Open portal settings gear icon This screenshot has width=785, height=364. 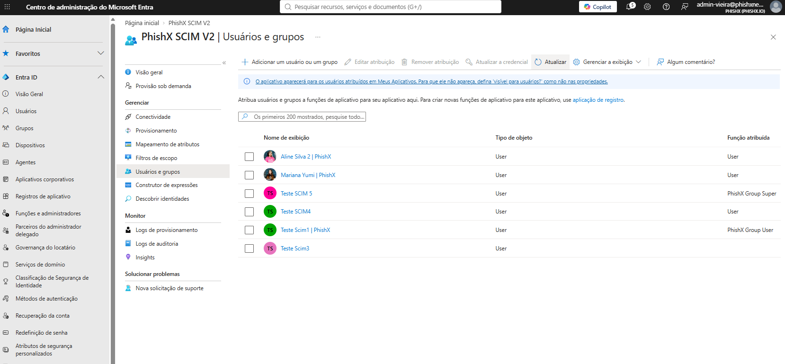647,7
